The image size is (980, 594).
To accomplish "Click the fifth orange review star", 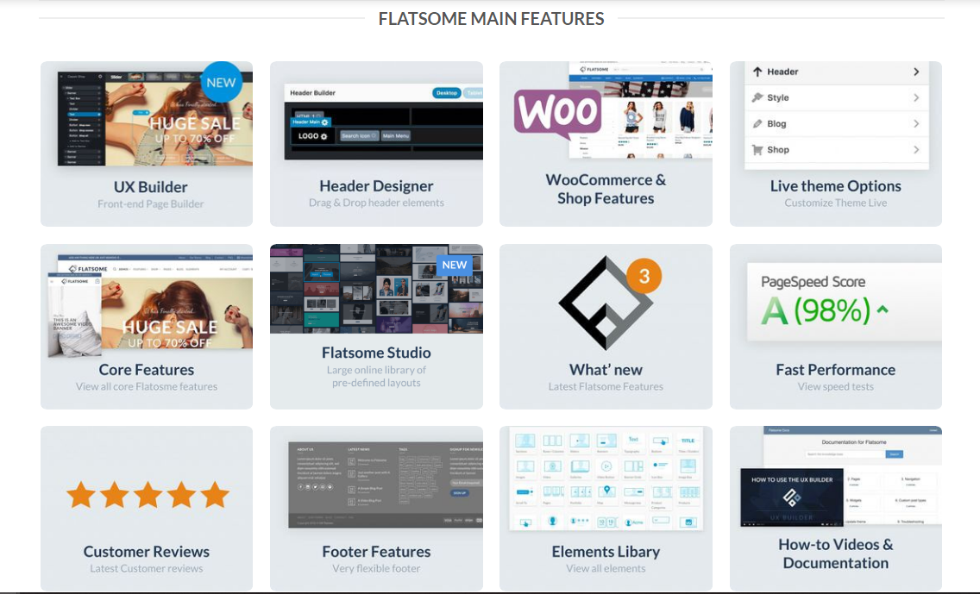I will [x=215, y=494].
